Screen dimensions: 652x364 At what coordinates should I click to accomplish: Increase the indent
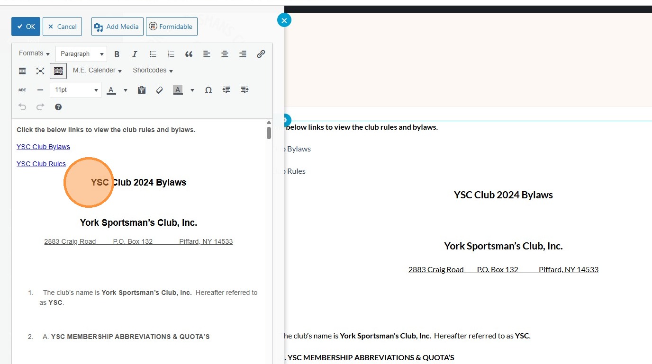point(244,90)
